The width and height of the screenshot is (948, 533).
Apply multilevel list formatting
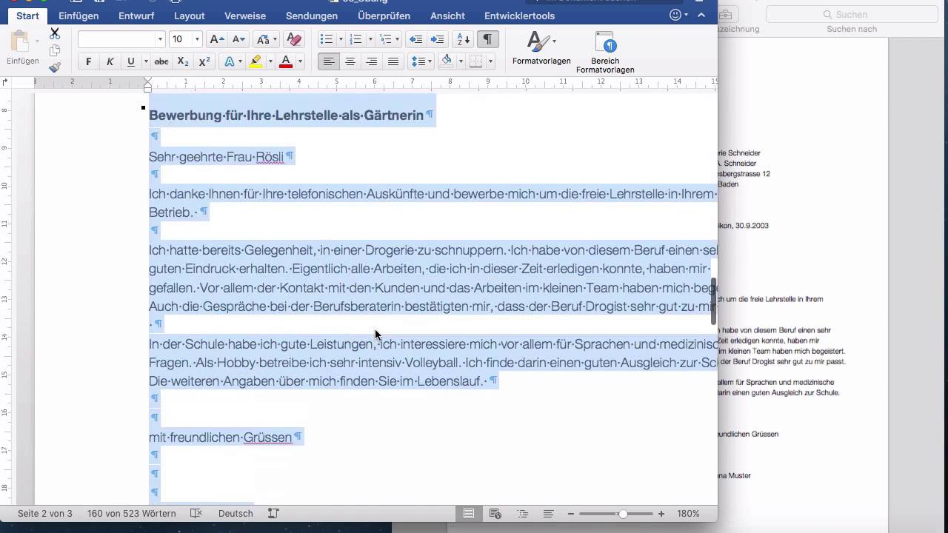385,39
